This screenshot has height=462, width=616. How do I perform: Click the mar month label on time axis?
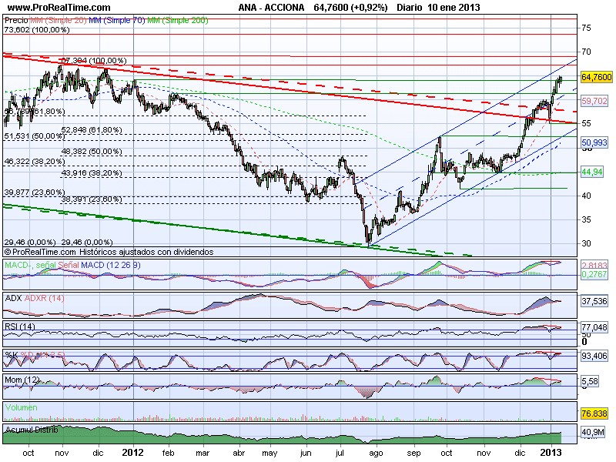point(203,453)
